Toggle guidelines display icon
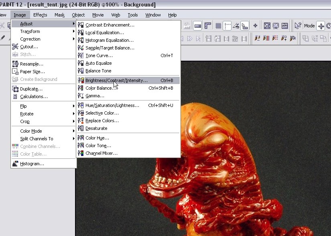 point(227,26)
